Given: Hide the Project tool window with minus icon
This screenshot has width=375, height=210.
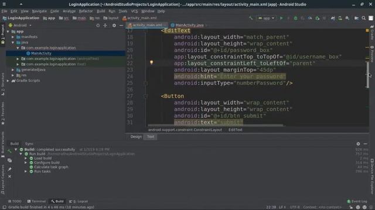Looking at the screenshot, I should 121,25.
